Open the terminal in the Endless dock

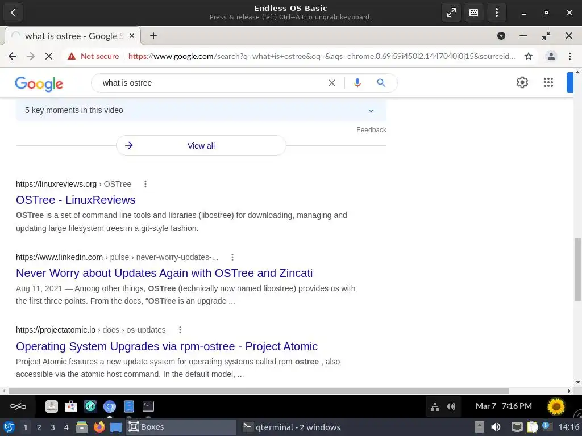tap(148, 406)
